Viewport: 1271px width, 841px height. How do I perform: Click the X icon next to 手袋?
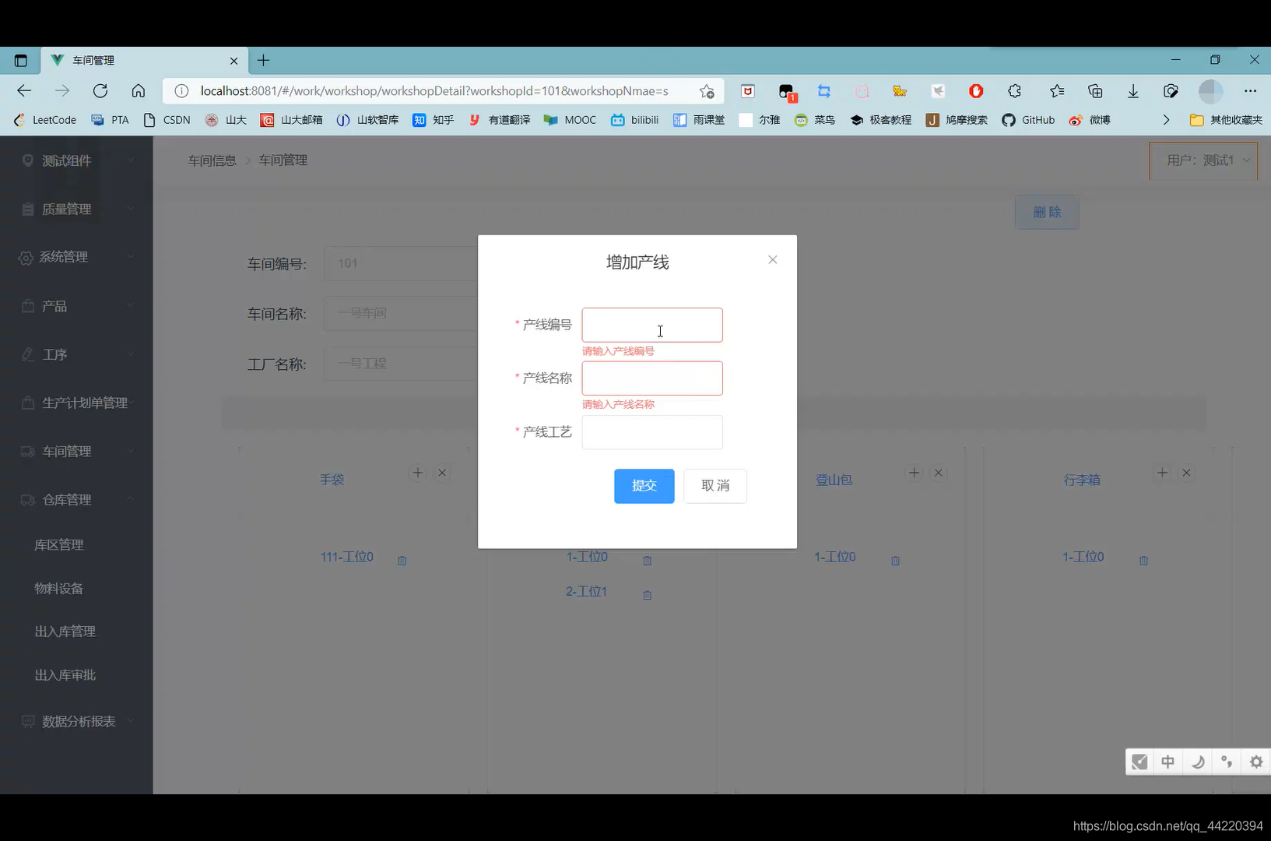coord(442,473)
